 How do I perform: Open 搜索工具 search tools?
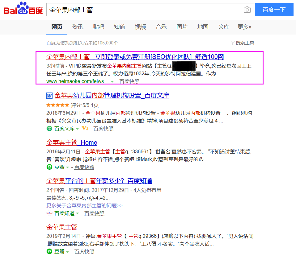(x=245, y=43)
